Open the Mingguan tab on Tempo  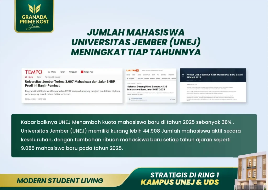click(x=73, y=72)
